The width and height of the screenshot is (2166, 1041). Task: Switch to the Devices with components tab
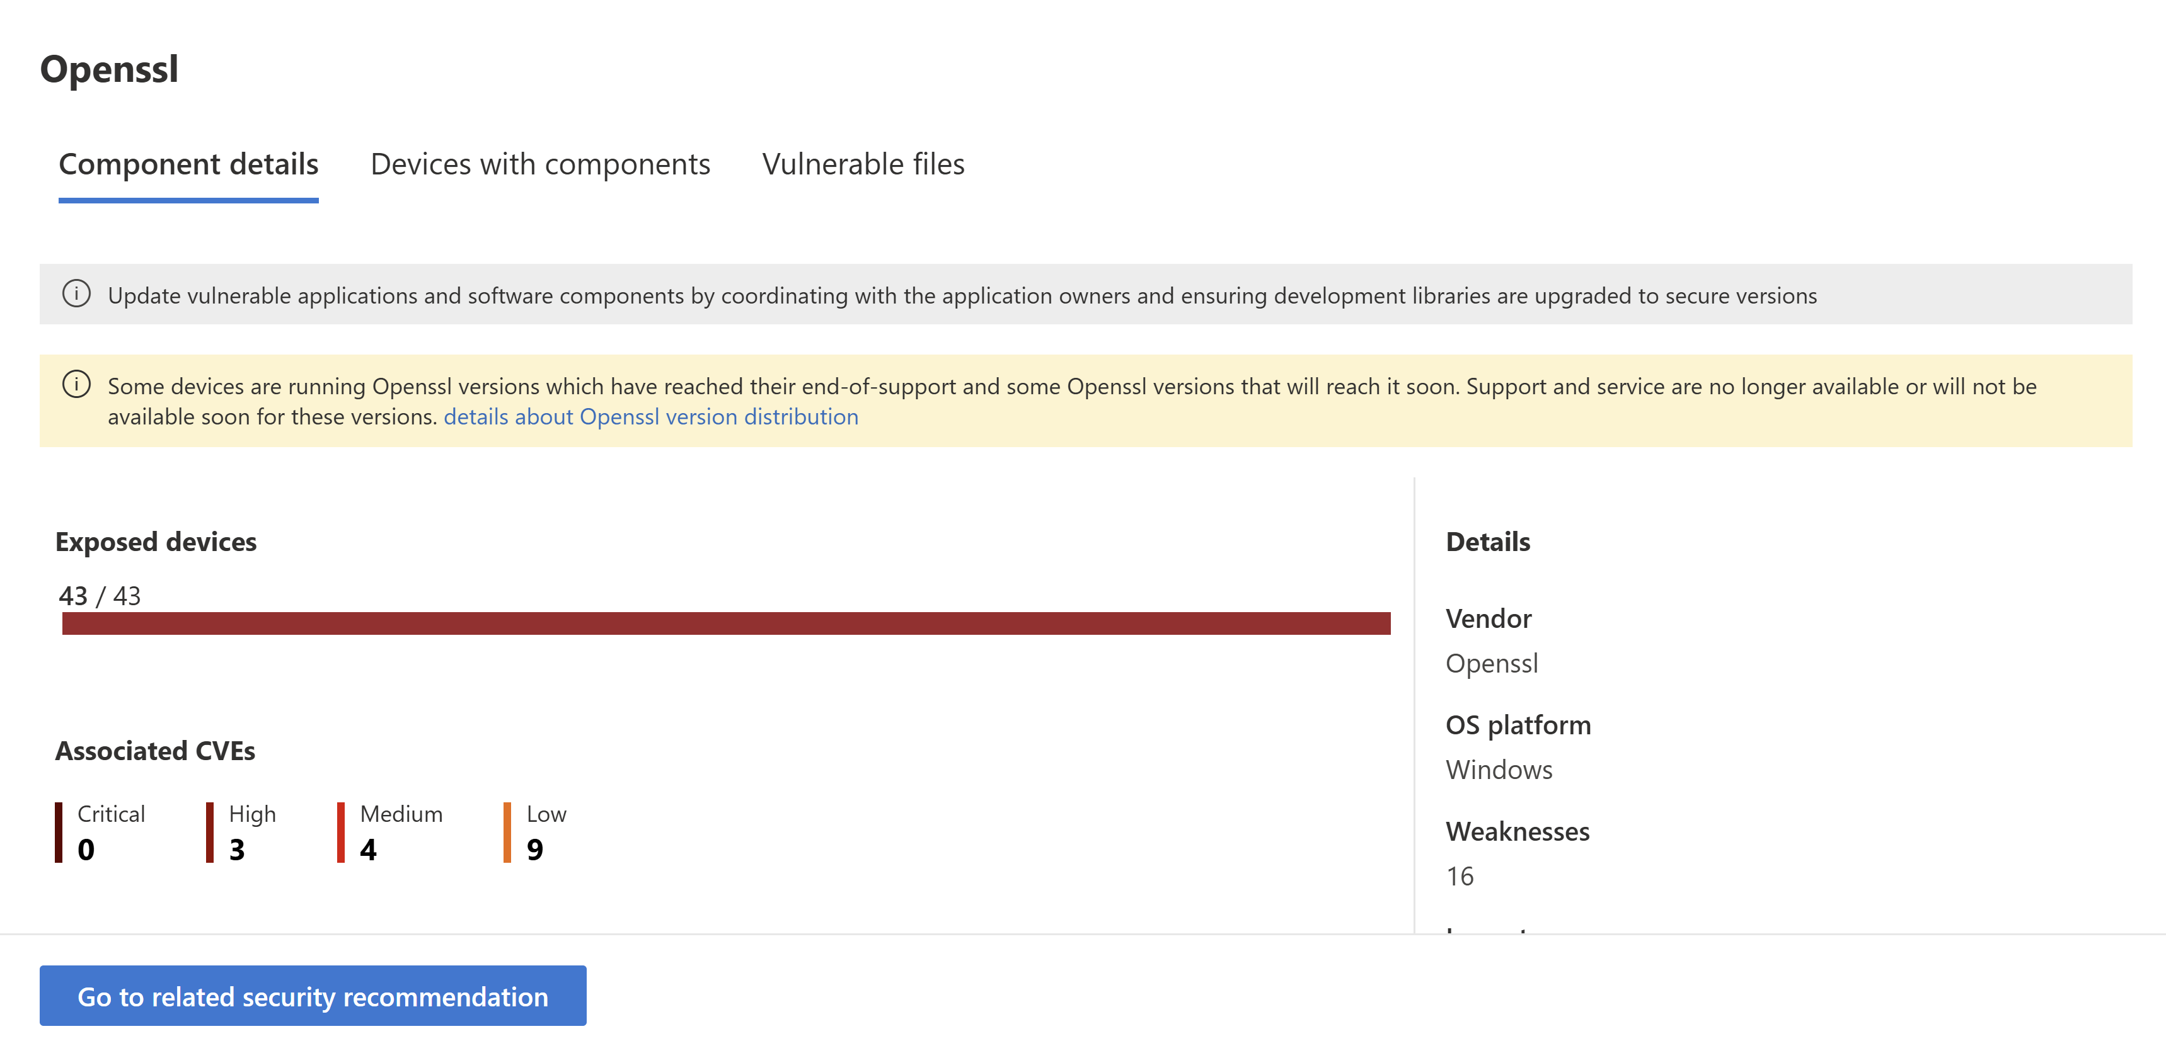541,164
